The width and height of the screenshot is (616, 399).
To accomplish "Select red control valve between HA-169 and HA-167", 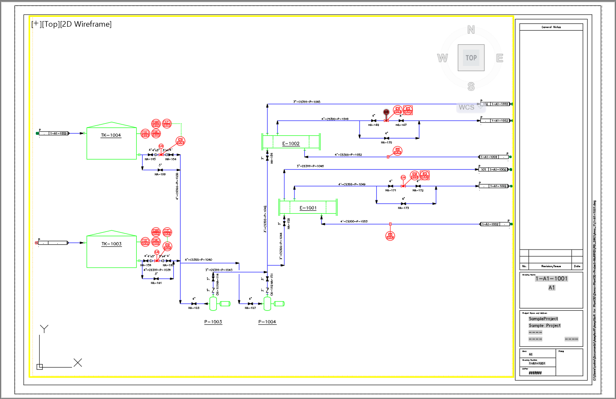I will (386, 120).
